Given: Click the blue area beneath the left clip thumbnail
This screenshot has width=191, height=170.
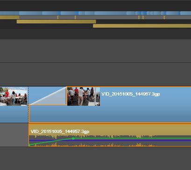Looking at the screenshot, I should tap(14, 114).
